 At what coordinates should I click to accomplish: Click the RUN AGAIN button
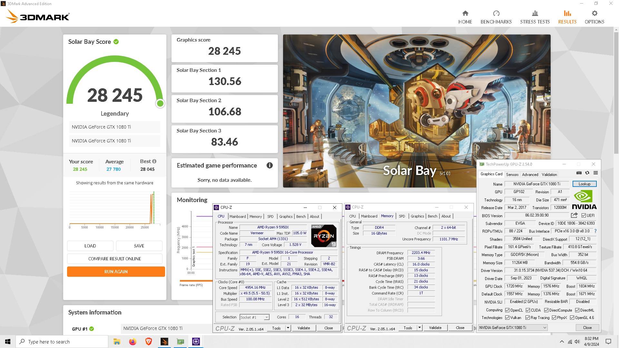pyautogui.click(x=116, y=272)
